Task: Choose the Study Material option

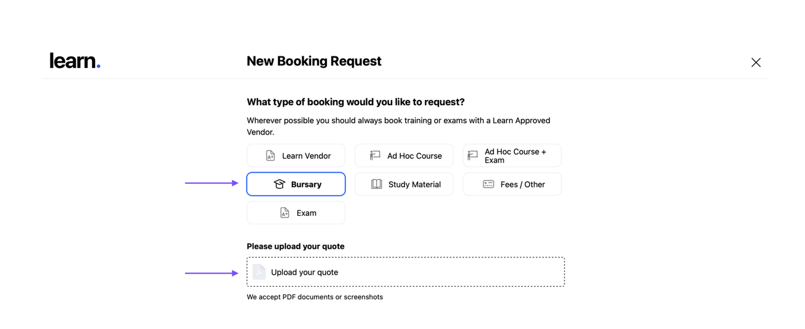Action: click(404, 184)
